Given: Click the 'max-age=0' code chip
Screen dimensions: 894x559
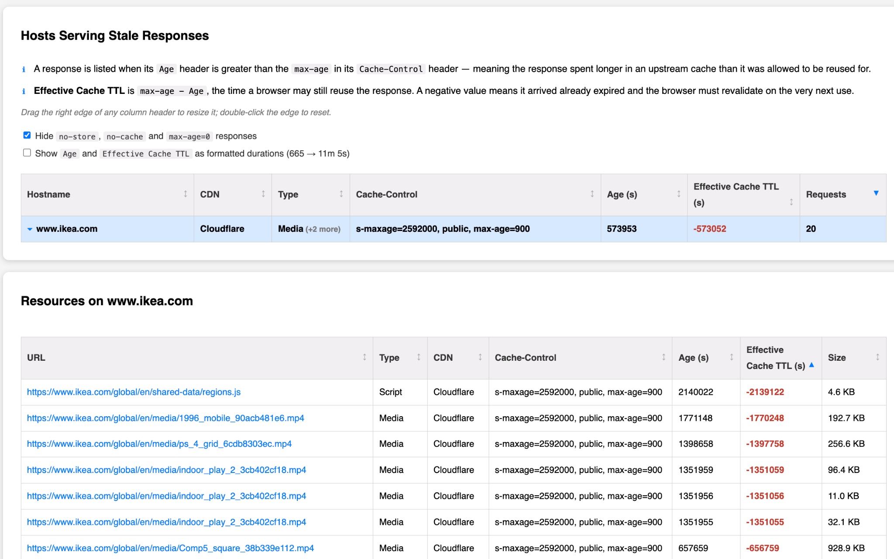Looking at the screenshot, I should [x=189, y=137].
